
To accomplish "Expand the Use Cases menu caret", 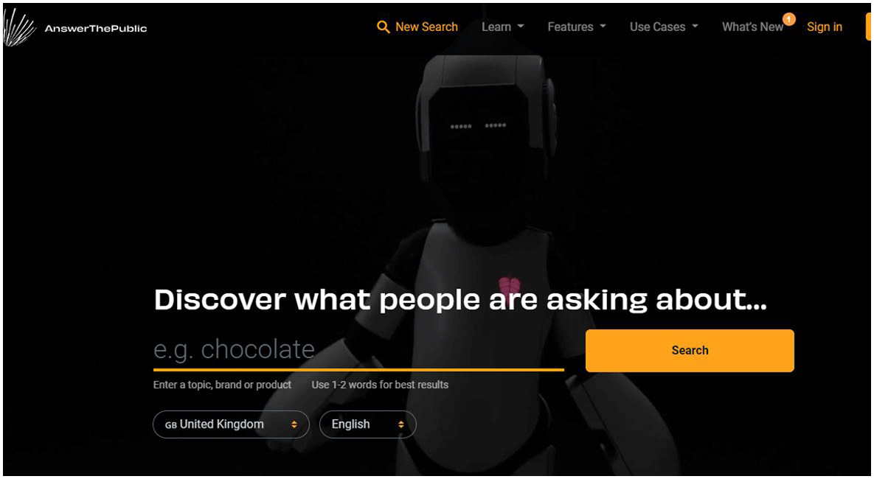I will click(695, 27).
